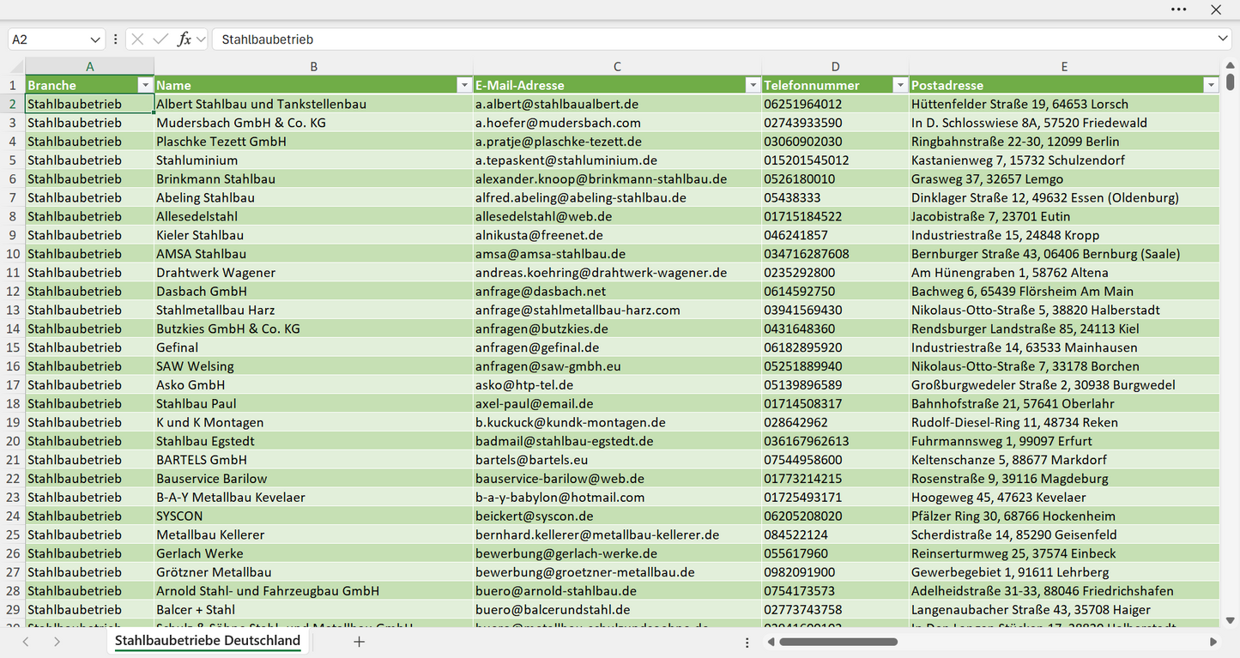Click the sheet tab bar splitter dots
Image resolution: width=1240 pixels, height=658 pixels.
747,641
